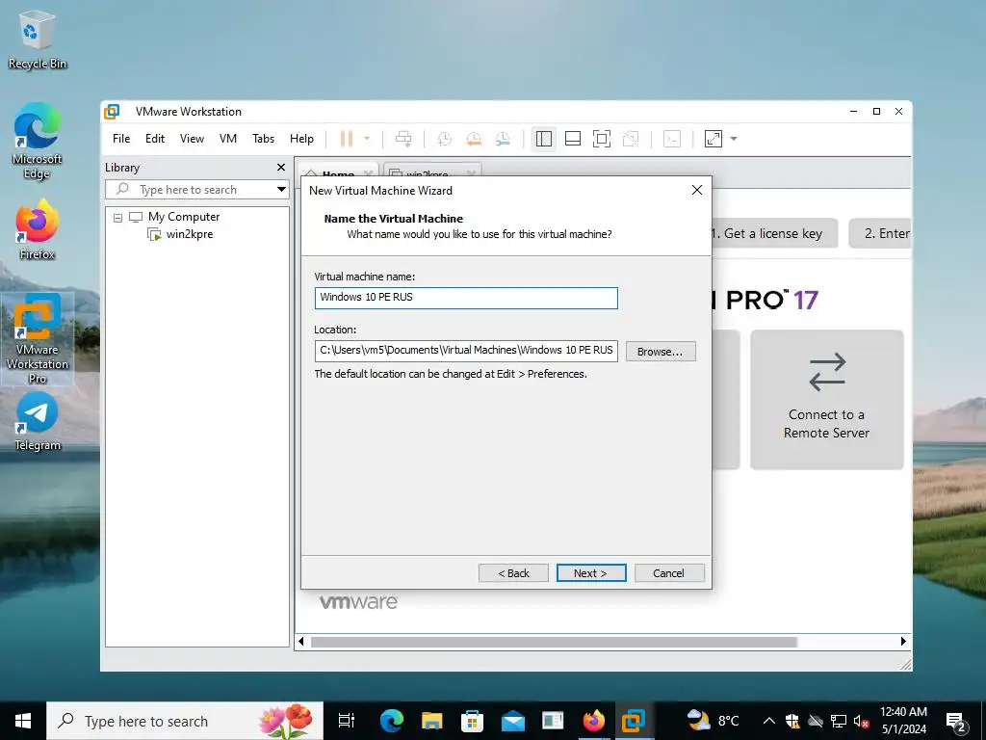Click the taskbar search box

pos(185,721)
